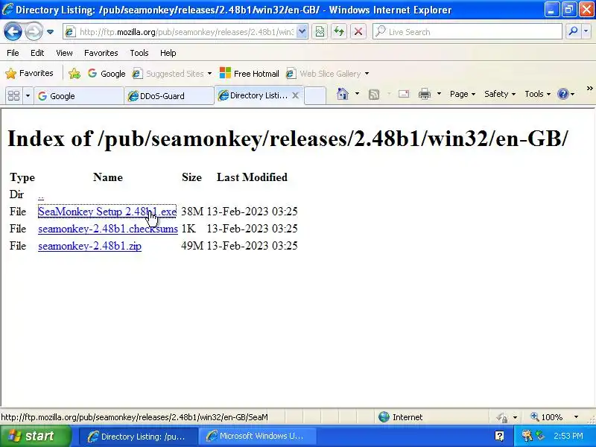Click the Print icon

click(425, 94)
